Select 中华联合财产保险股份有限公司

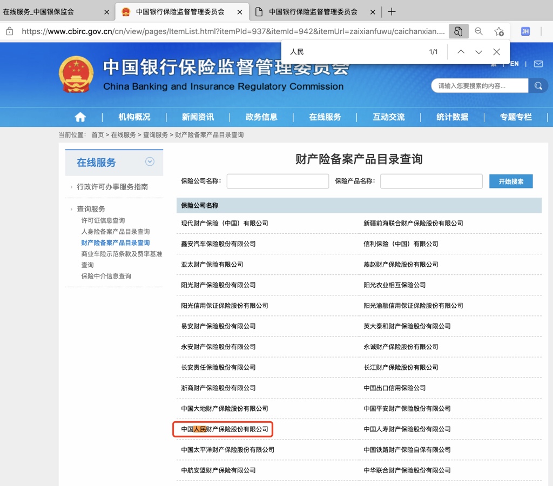[x=407, y=470]
